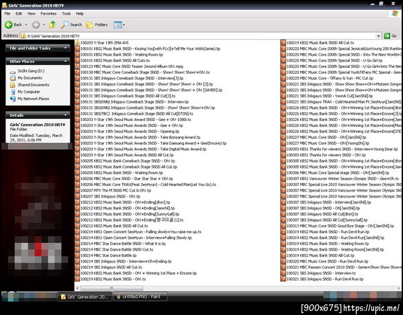Image resolution: width=403 pixels, height=315 pixels.
Task: Select file 100214 KBS1 Open Concert Interview+Falling Slowly.tp
Action: point(134,238)
